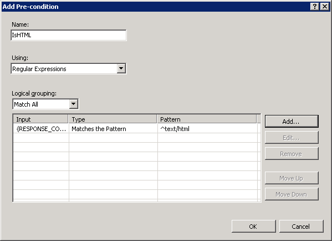Open the Using dropdown arrow

click(x=121, y=68)
